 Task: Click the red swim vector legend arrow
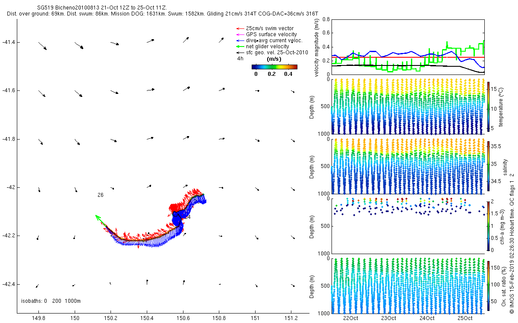239,28
